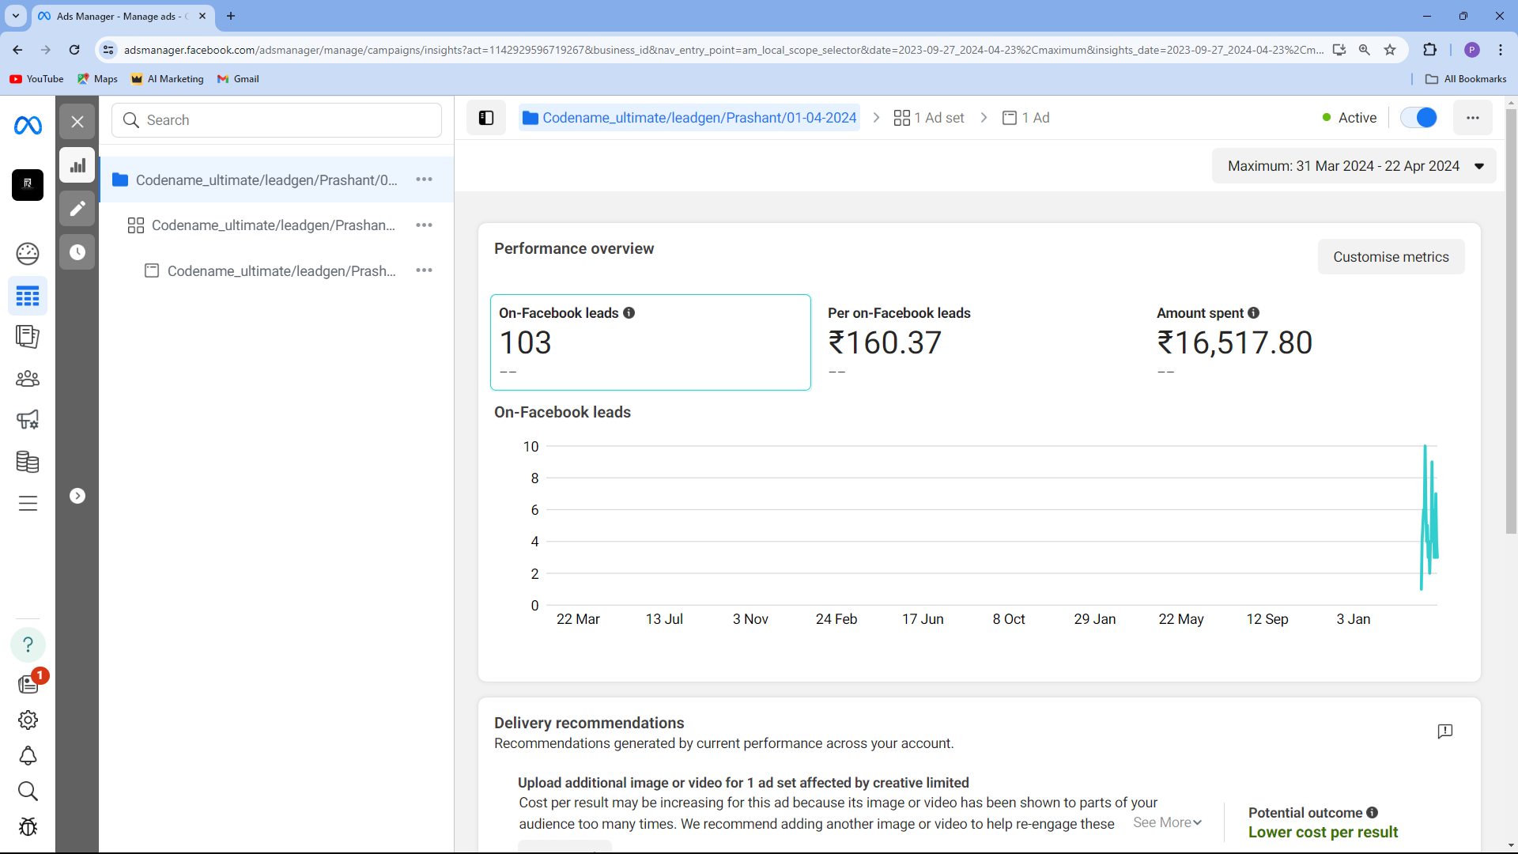The image size is (1518, 854).
Task: Open the Help question mark icon
Action: [28, 644]
